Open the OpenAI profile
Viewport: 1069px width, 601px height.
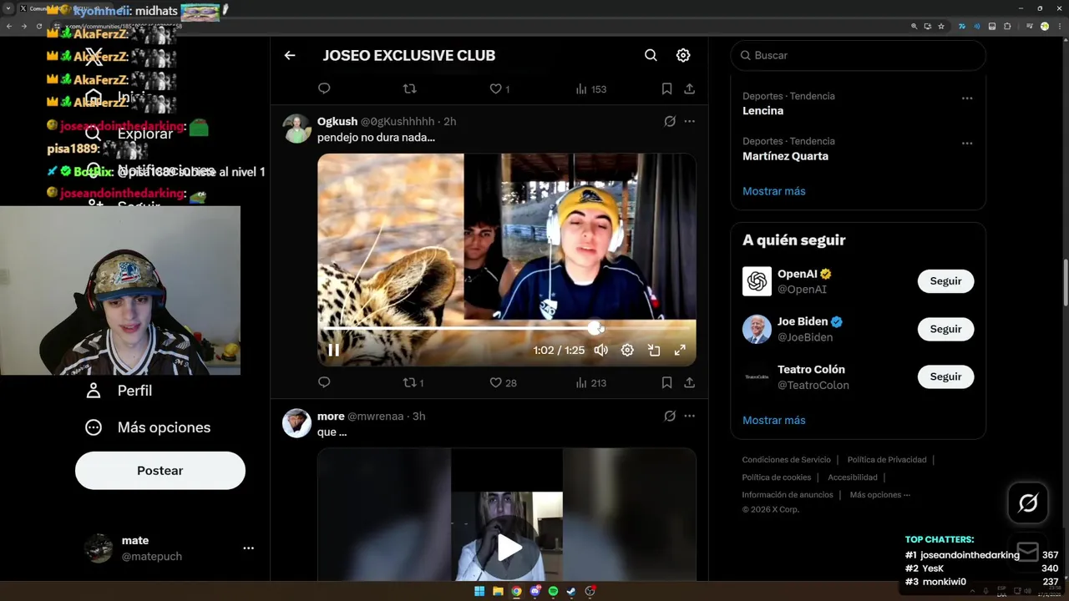point(797,274)
